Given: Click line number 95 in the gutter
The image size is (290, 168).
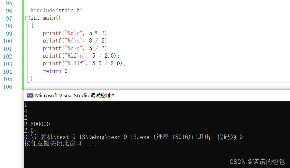Looking at the screenshot, I should 9,3.
